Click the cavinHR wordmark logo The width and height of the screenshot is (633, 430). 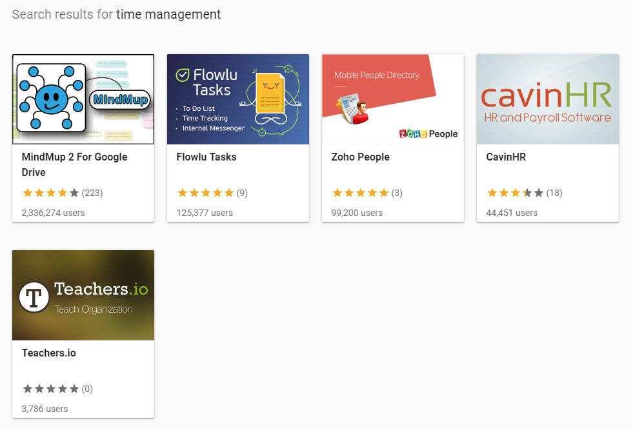coord(547,94)
